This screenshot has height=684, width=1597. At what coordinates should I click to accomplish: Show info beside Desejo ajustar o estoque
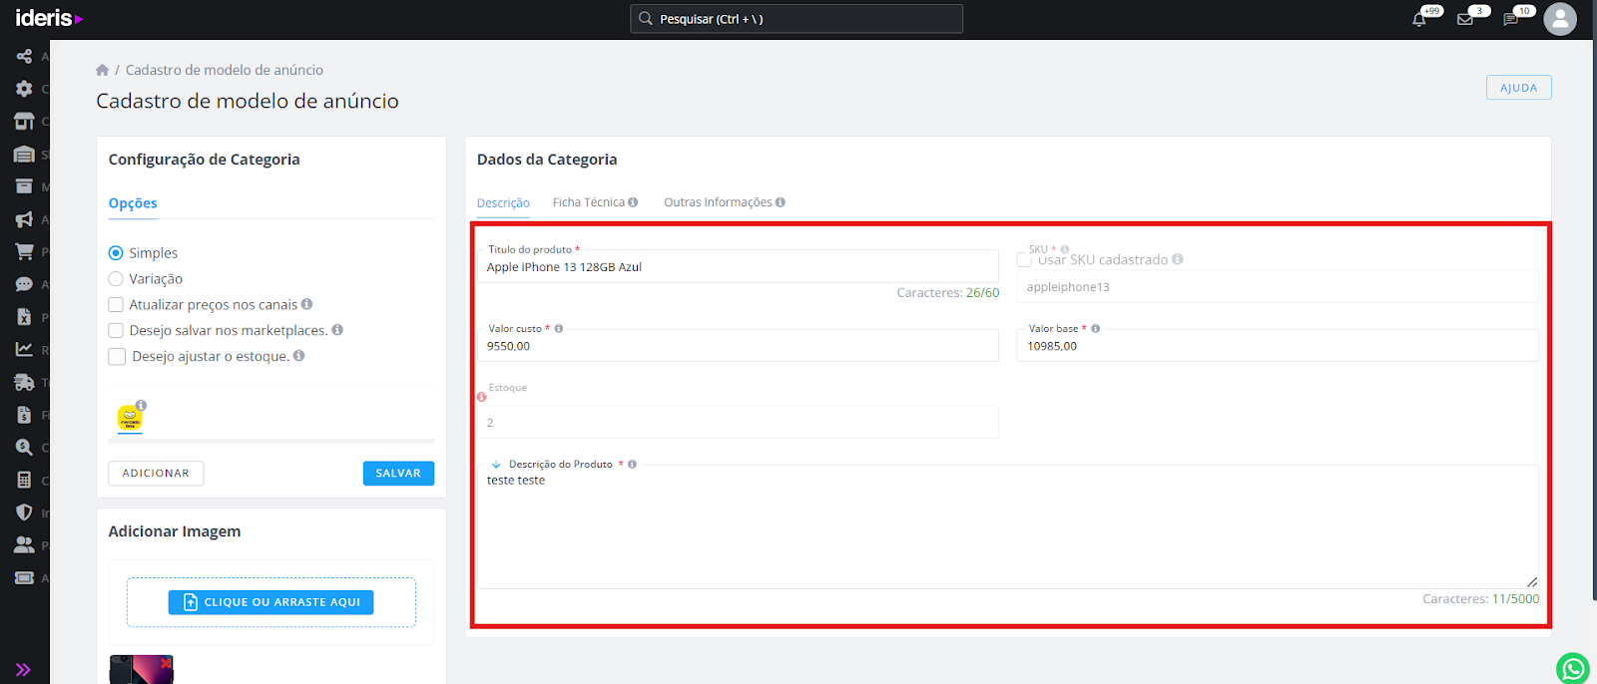tap(299, 356)
